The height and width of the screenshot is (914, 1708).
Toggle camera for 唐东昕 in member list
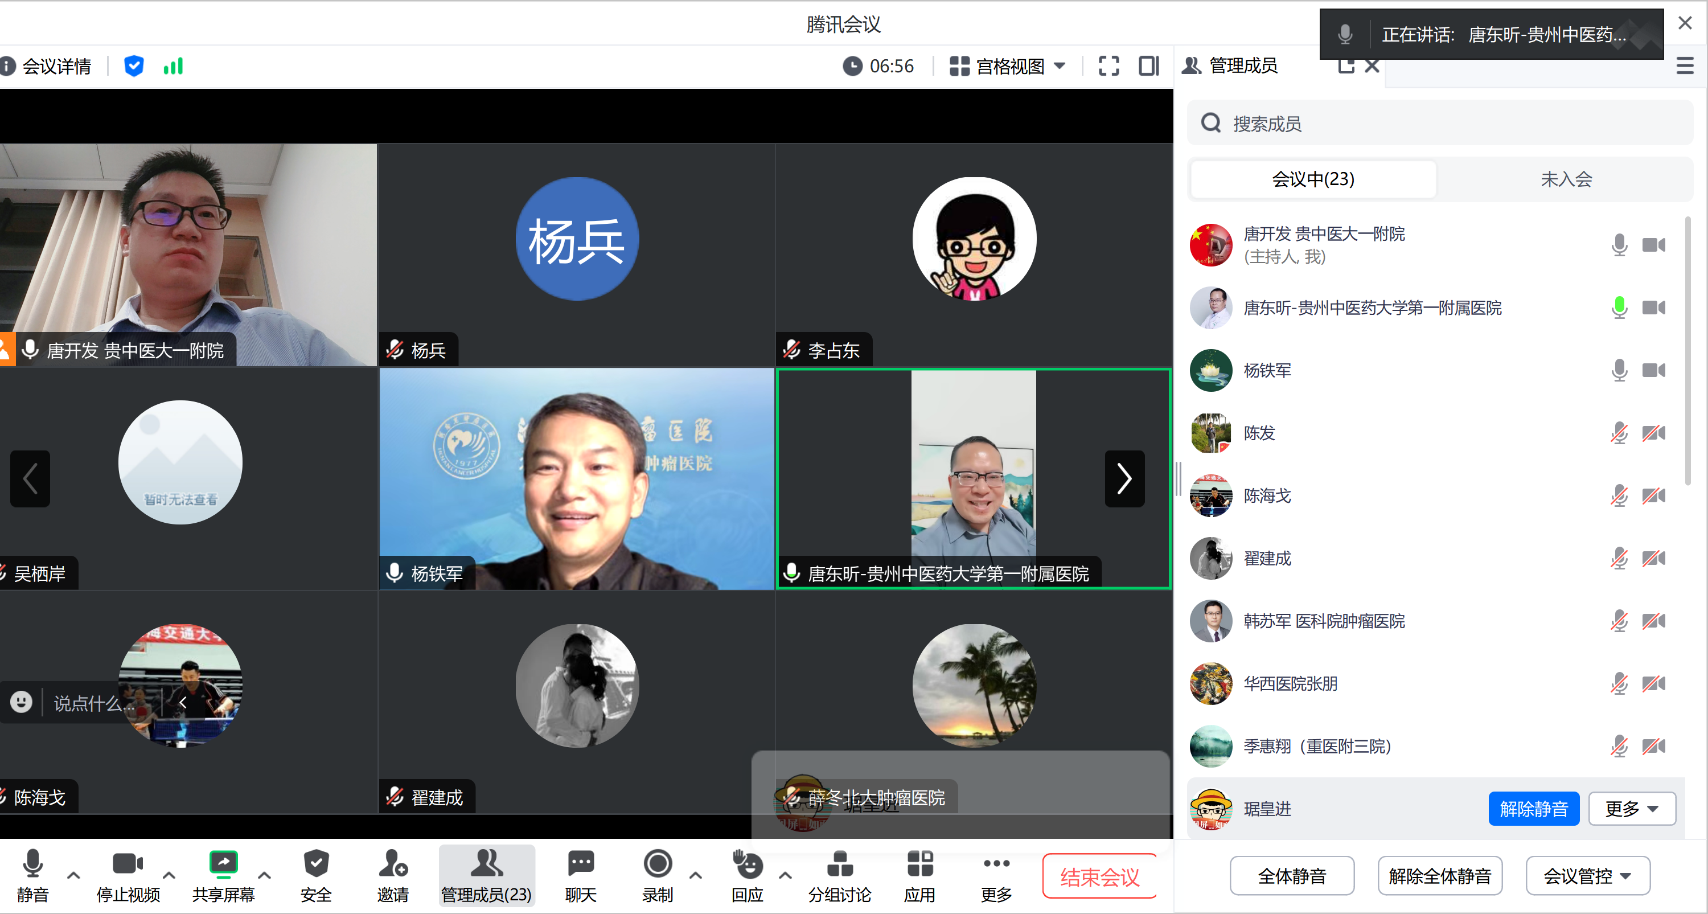coord(1654,308)
